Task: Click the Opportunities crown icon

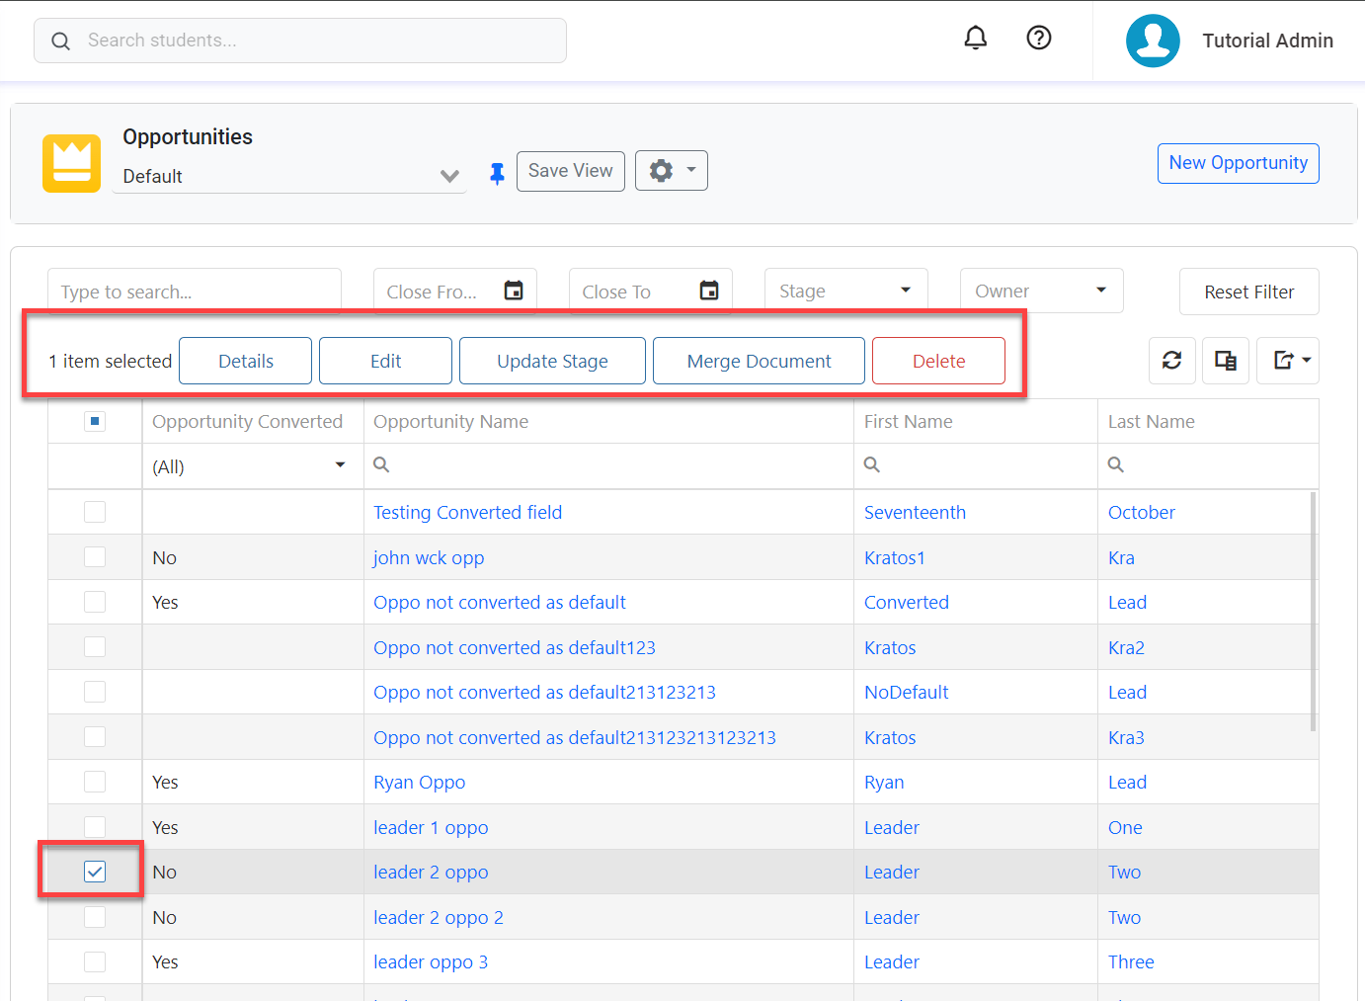Action: tap(71, 163)
